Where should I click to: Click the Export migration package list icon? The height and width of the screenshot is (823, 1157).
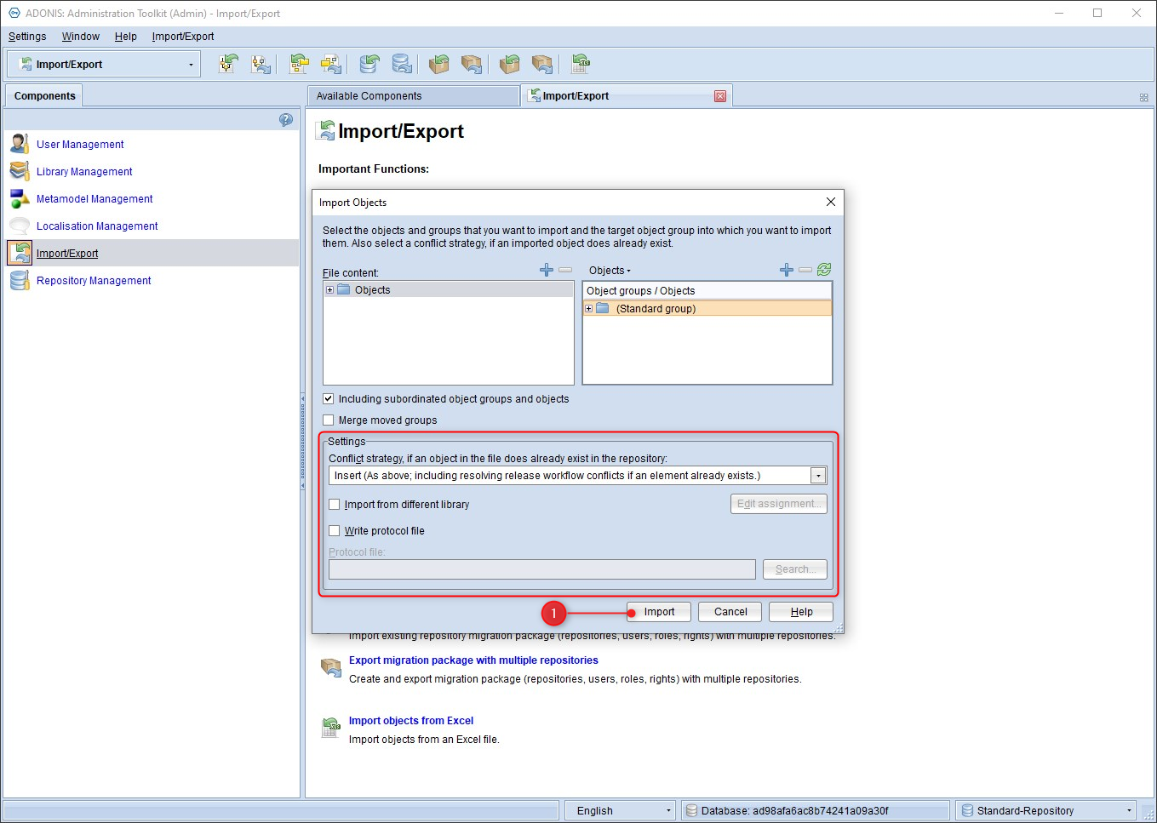point(330,667)
